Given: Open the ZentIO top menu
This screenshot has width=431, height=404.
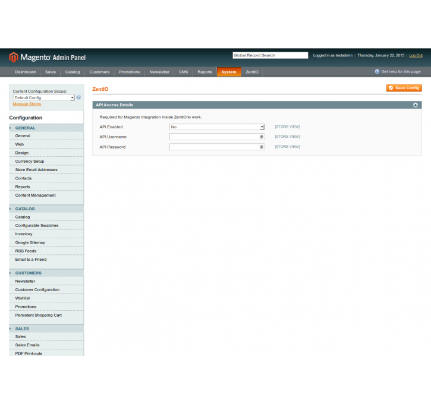Looking at the screenshot, I should pos(252,72).
